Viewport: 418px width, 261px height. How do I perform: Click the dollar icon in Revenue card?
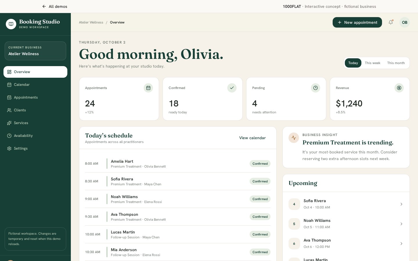pos(399,88)
